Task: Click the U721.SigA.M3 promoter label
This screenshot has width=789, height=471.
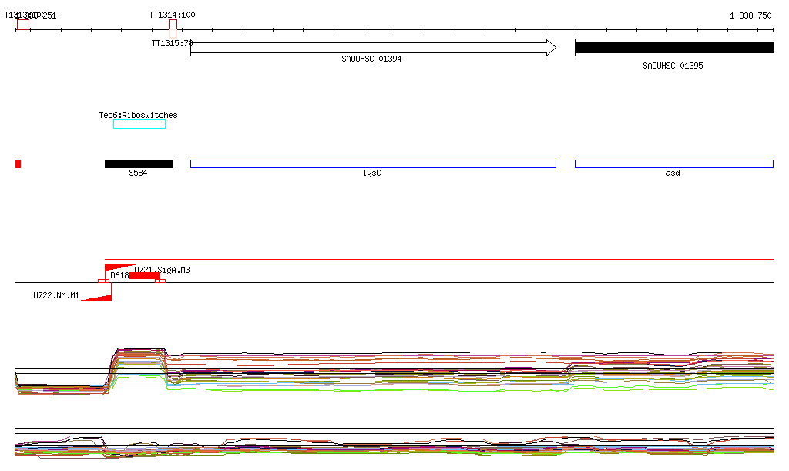Action: (x=163, y=270)
